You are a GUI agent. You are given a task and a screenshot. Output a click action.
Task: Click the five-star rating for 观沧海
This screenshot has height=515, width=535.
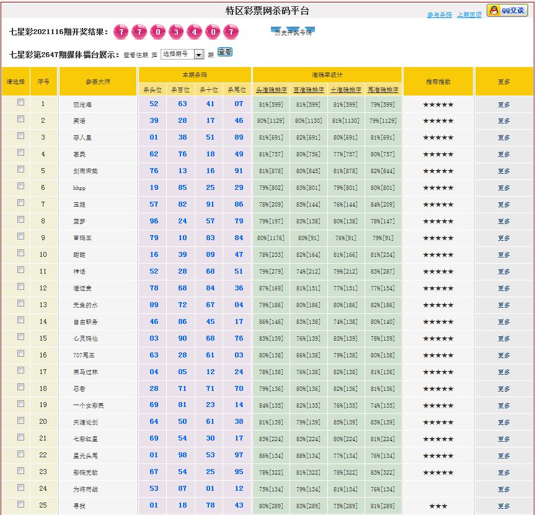pyautogui.click(x=438, y=104)
